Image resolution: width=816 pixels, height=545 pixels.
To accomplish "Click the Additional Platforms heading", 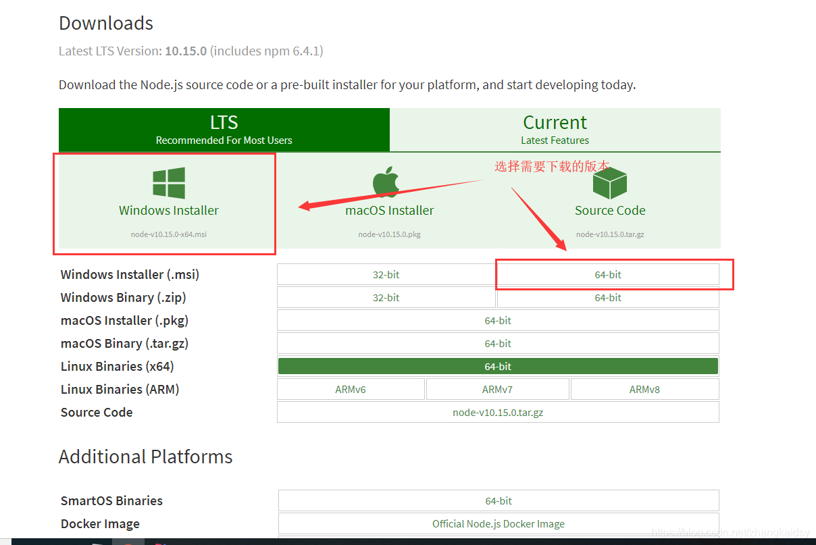I will click(x=146, y=457).
